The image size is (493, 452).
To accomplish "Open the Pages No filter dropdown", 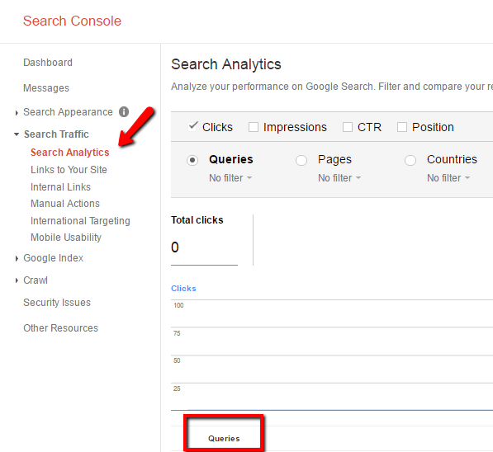I will pos(339,178).
